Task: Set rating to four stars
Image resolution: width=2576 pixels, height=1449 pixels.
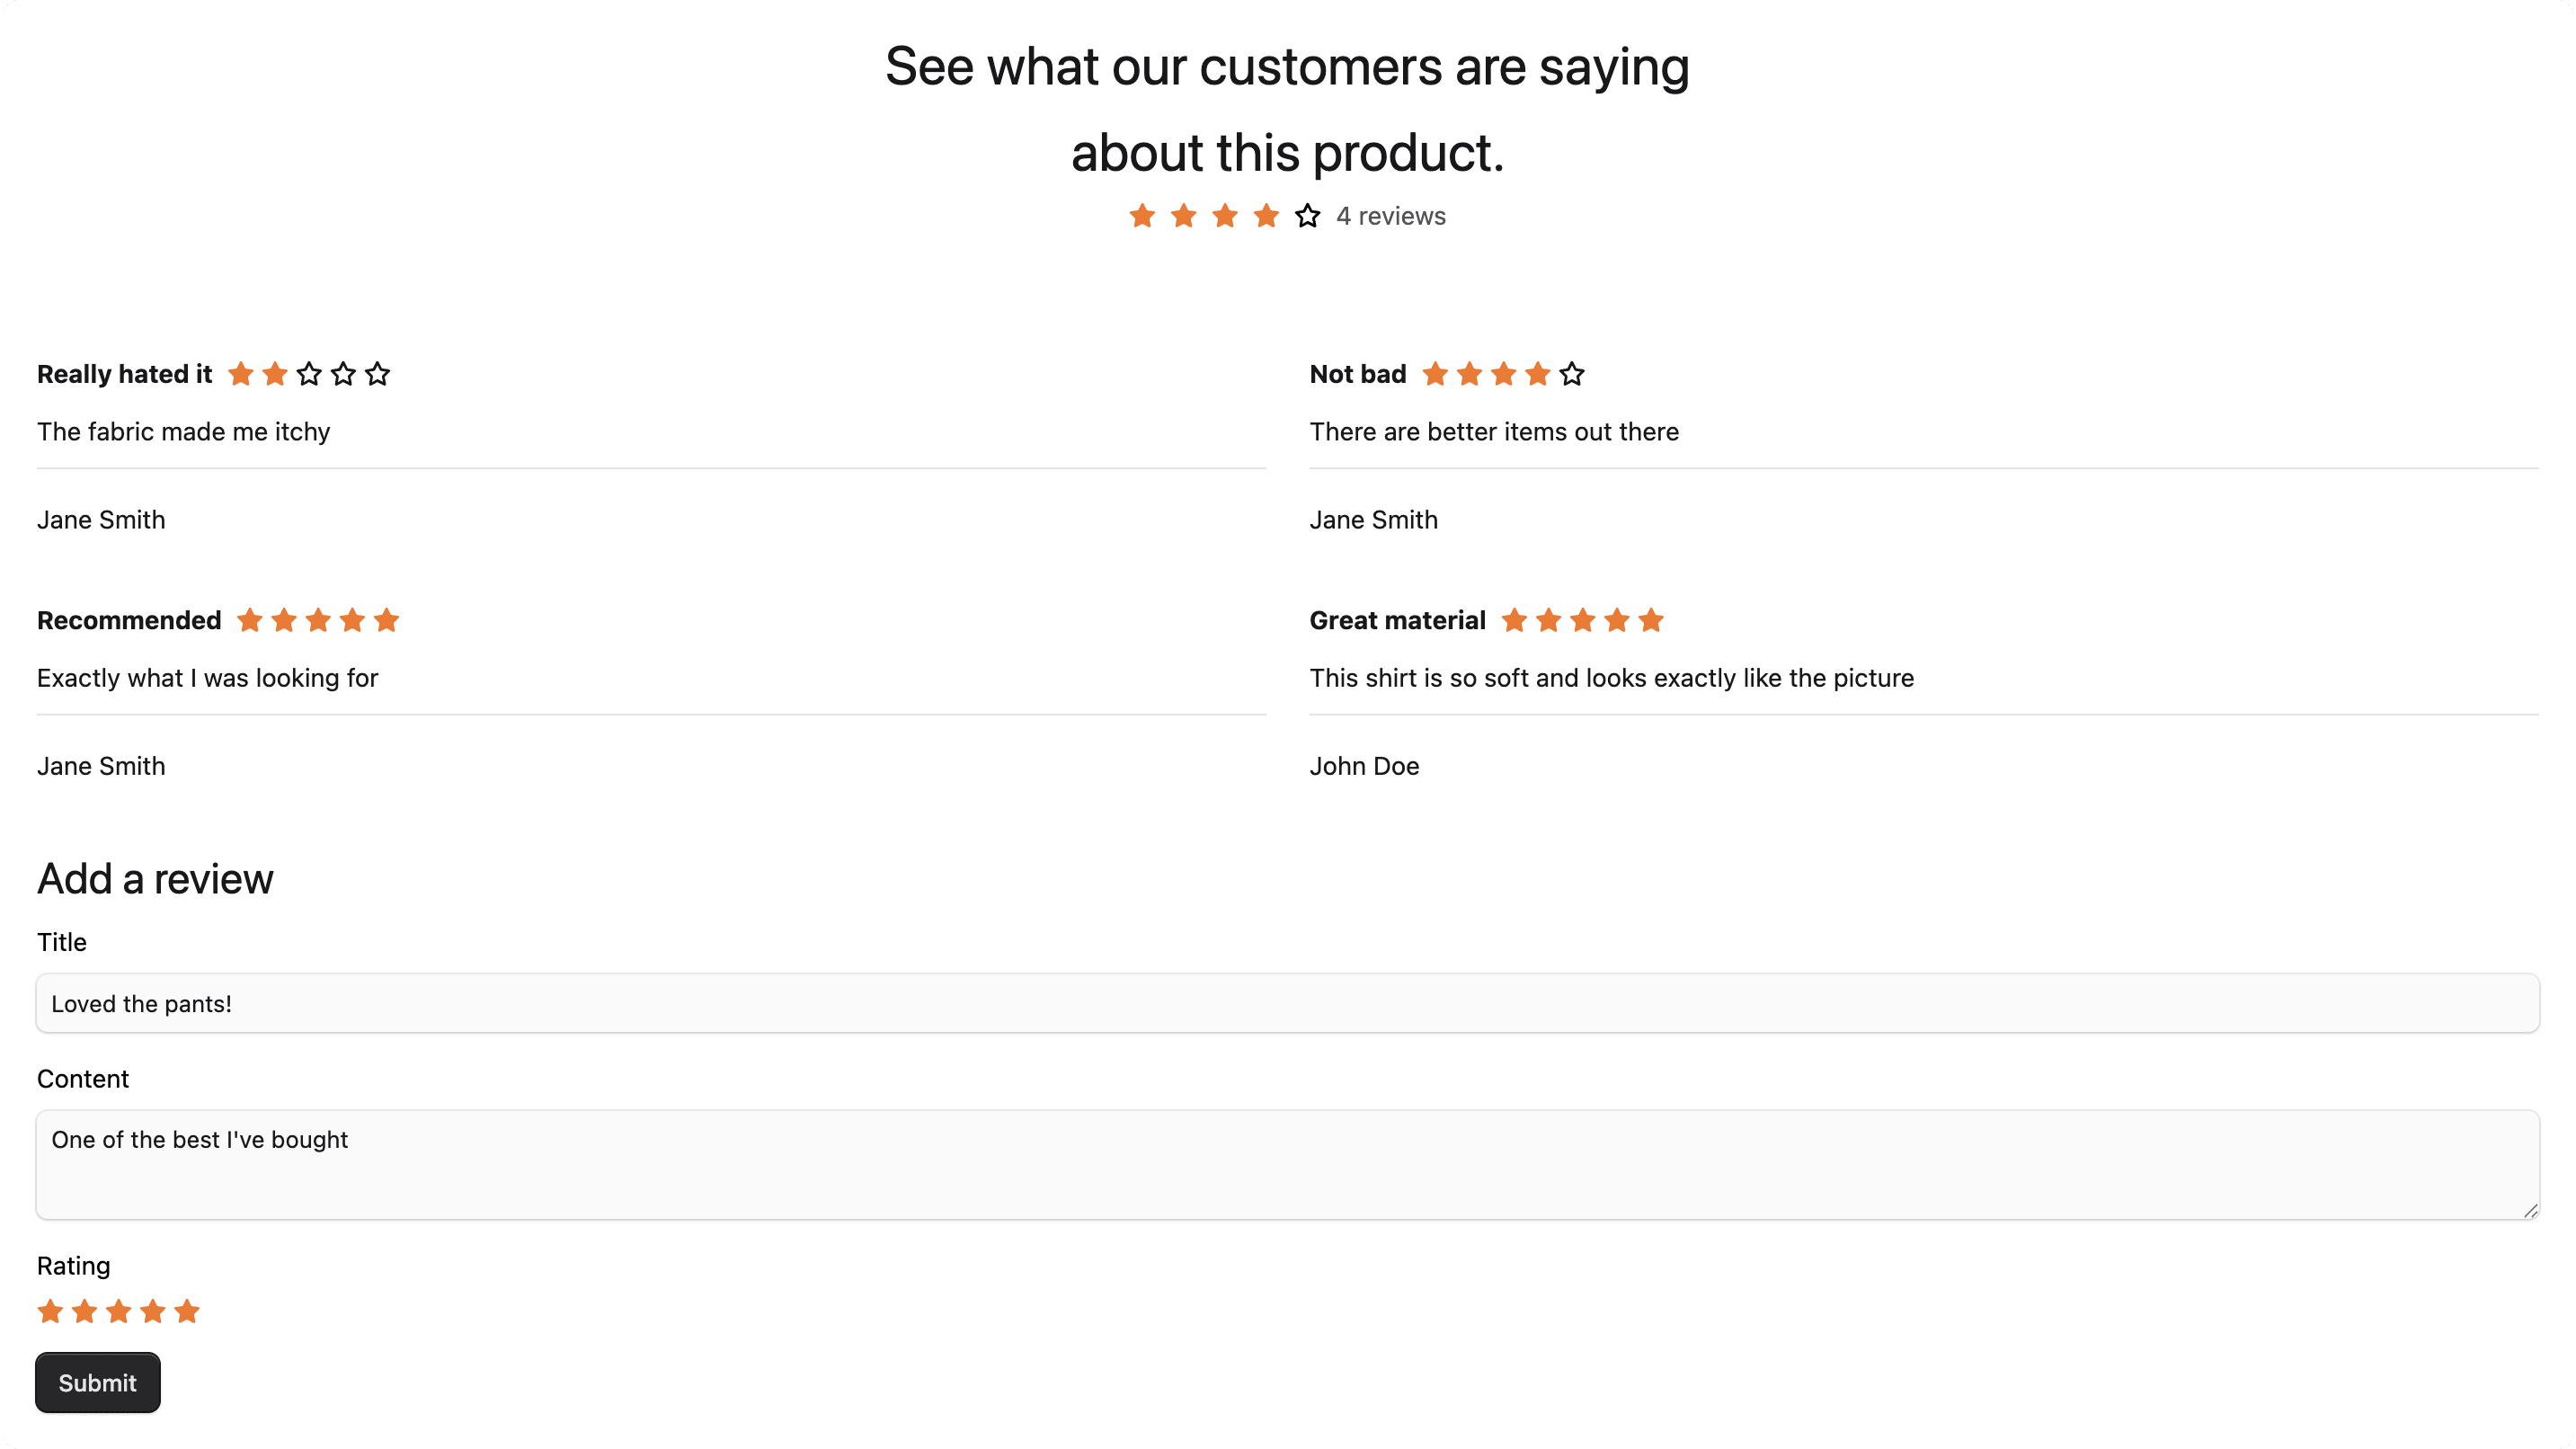Action: point(152,1311)
